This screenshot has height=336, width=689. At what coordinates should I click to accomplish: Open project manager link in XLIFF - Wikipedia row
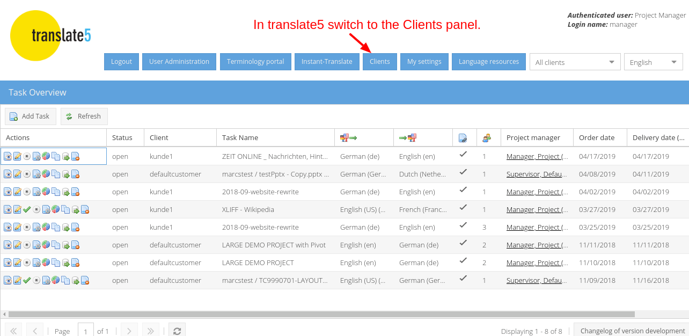537,209
